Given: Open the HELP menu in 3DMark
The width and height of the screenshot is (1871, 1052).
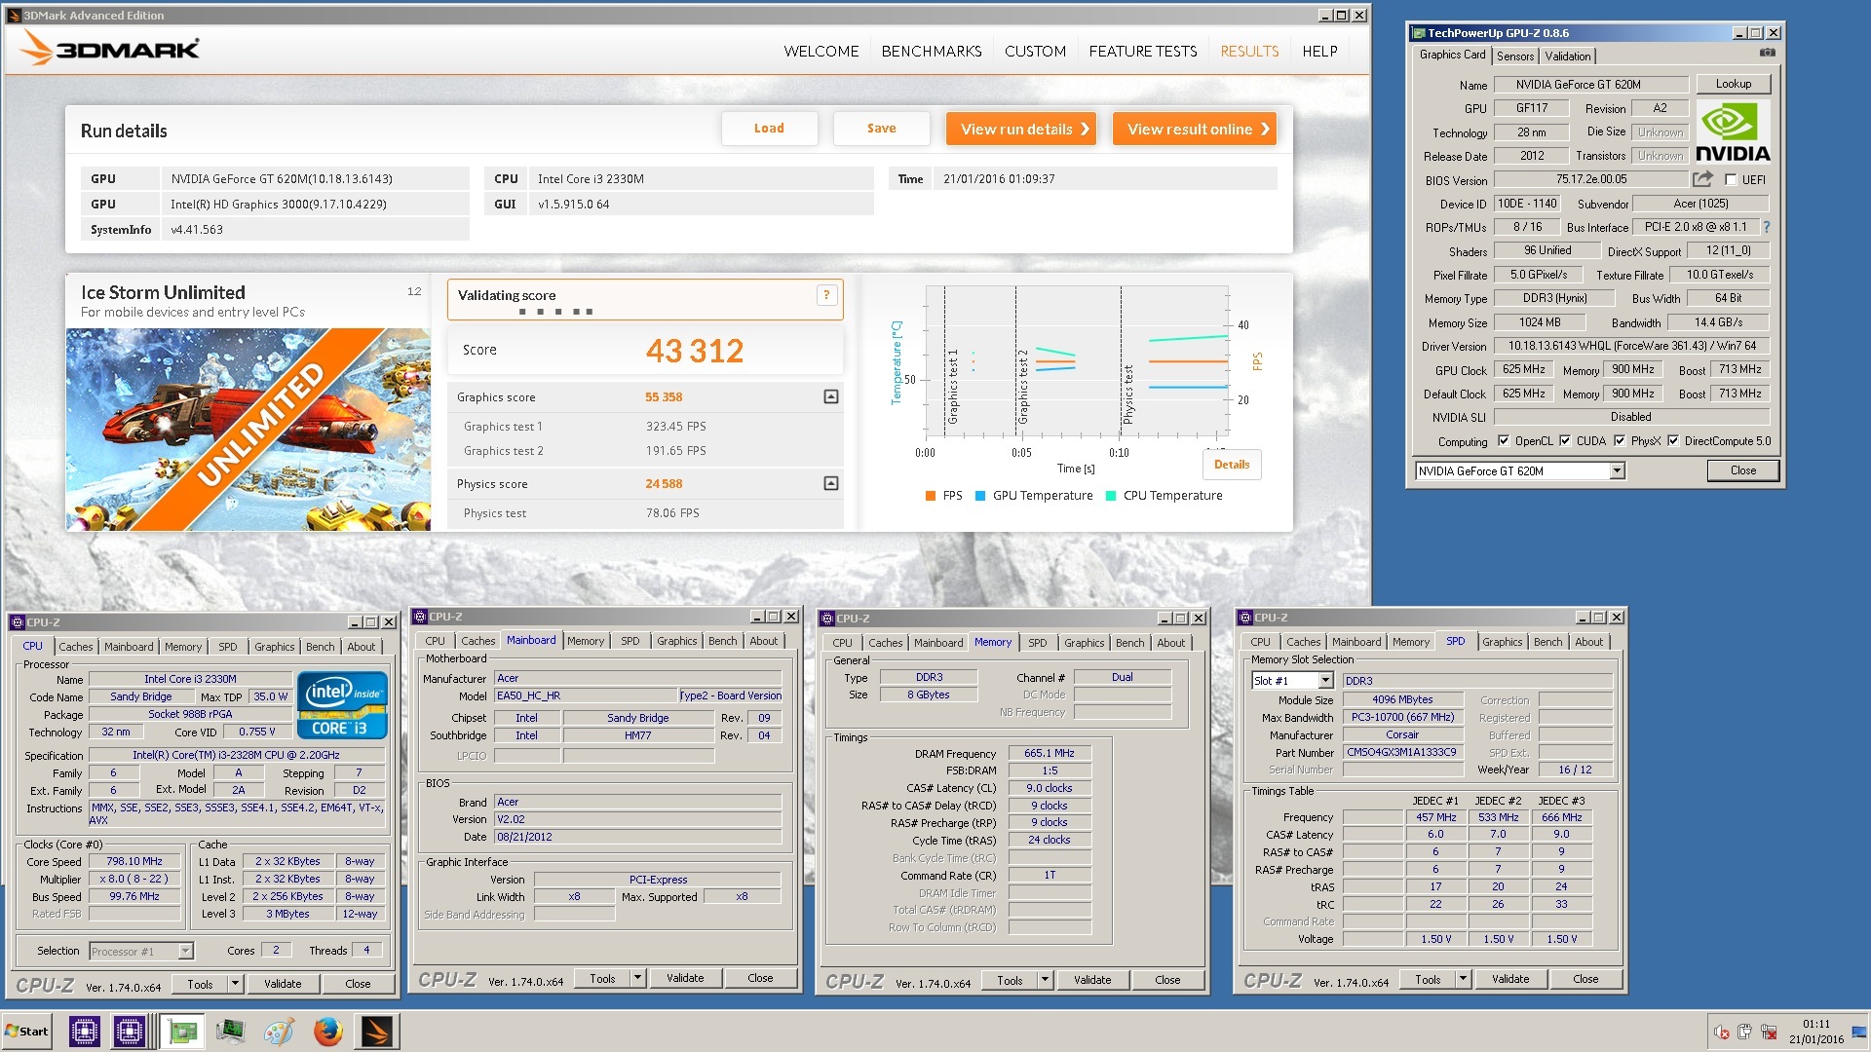Looking at the screenshot, I should (x=1319, y=52).
